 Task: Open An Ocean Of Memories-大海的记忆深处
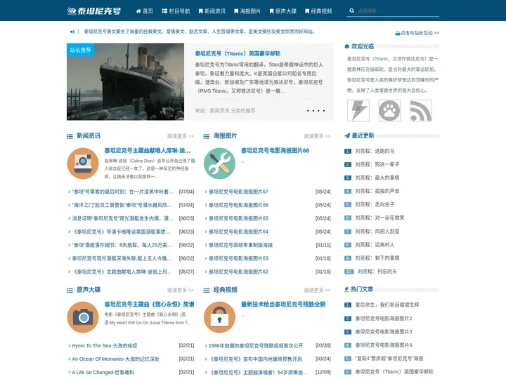point(115,359)
